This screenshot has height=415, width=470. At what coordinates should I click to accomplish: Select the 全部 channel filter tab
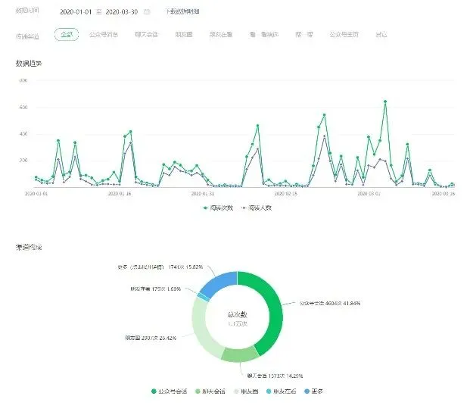(x=67, y=35)
